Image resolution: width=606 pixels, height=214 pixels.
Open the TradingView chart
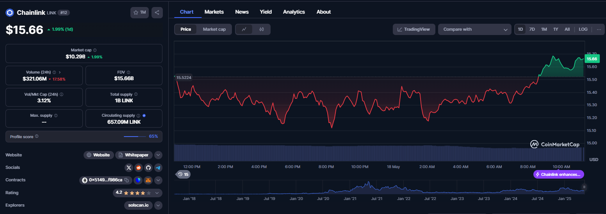[x=414, y=29]
